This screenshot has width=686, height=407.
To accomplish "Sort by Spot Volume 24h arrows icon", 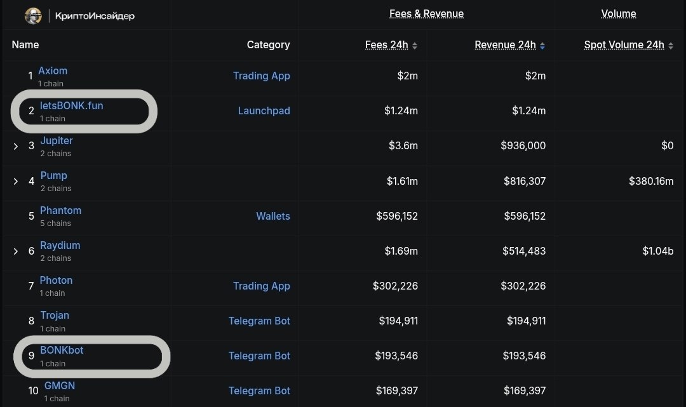I will pyautogui.click(x=671, y=46).
